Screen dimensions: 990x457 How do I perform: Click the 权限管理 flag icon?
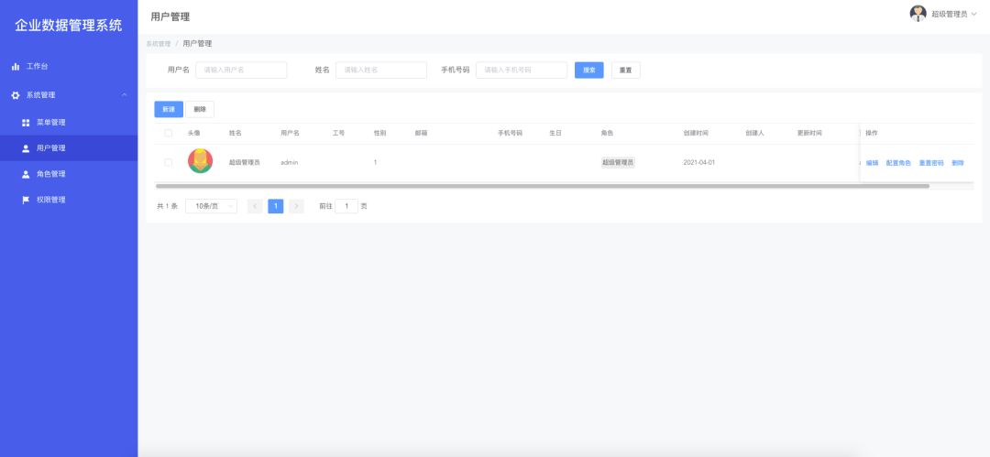tap(26, 200)
